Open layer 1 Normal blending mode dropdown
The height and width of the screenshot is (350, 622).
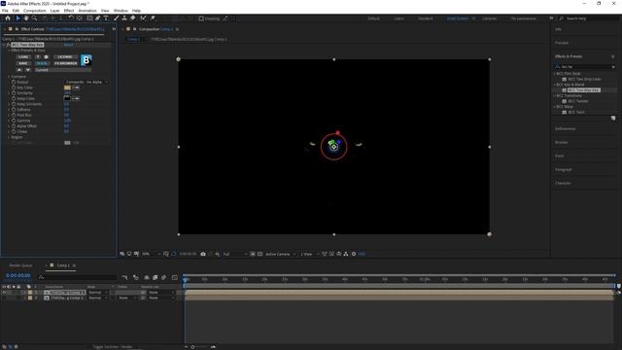click(x=97, y=293)
